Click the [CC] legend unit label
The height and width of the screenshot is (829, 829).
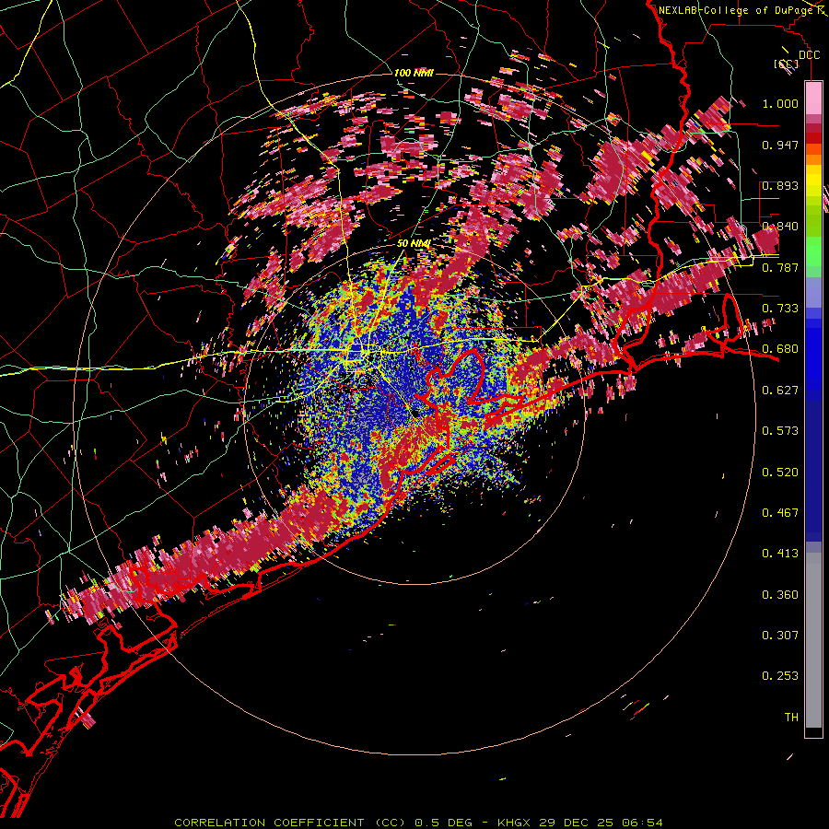(x=786, y=64)
